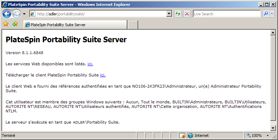The width and height of the screenshot is (278, 140).
Task: Open the zoom level dropdown arrow
Action: pyautogui.click(x=268, y=135)
